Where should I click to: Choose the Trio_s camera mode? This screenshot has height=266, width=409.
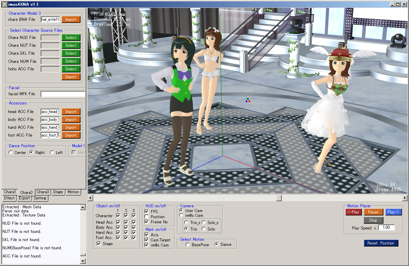coord(186,222)
